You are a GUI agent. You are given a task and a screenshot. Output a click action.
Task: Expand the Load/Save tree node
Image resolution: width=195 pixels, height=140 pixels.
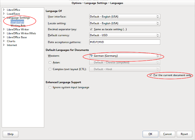4,14
